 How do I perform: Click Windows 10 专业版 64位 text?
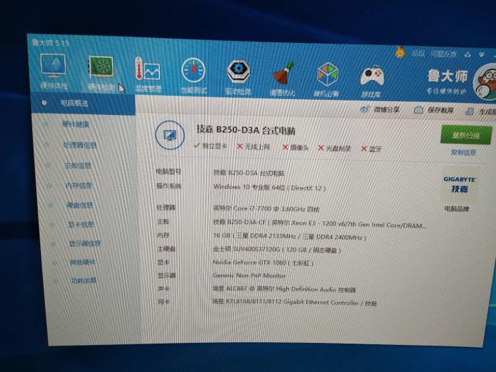point(269,188)
